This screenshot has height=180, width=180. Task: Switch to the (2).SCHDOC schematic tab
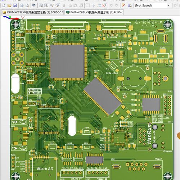click(32, 12)
